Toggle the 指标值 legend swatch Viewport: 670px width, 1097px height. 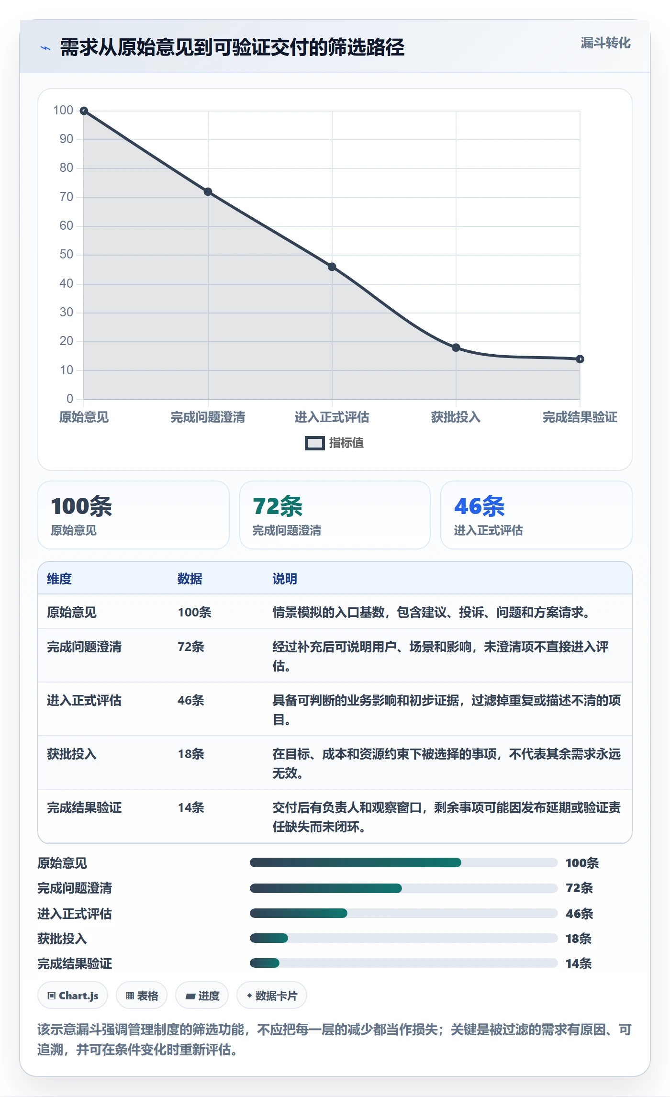point(315,443)
